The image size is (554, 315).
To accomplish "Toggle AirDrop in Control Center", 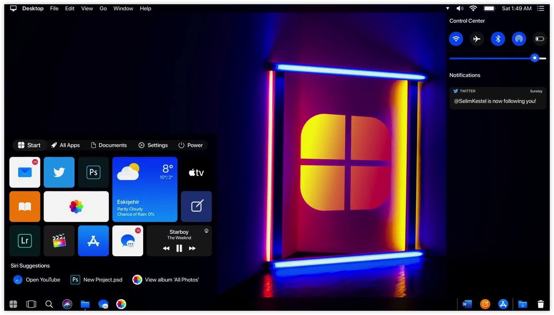I will [x=519, y=39].
